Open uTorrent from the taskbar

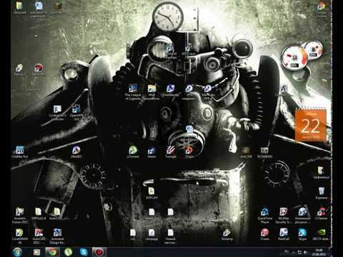point(68,252)
